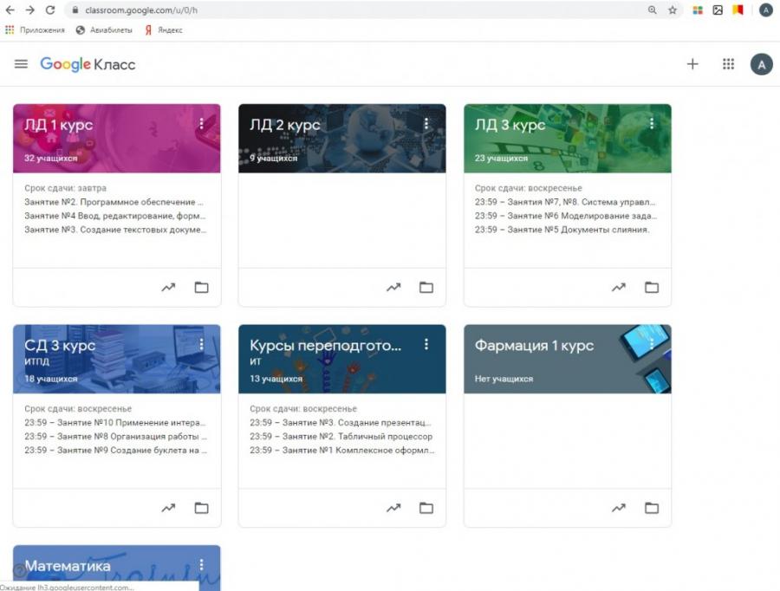Open assignment Занятие №5 Документы слияния
This screenshot has width=780, height=591.
pyautogui.click(x=562, y=230)
